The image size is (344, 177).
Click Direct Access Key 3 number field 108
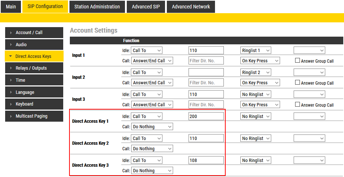(206, 161)
